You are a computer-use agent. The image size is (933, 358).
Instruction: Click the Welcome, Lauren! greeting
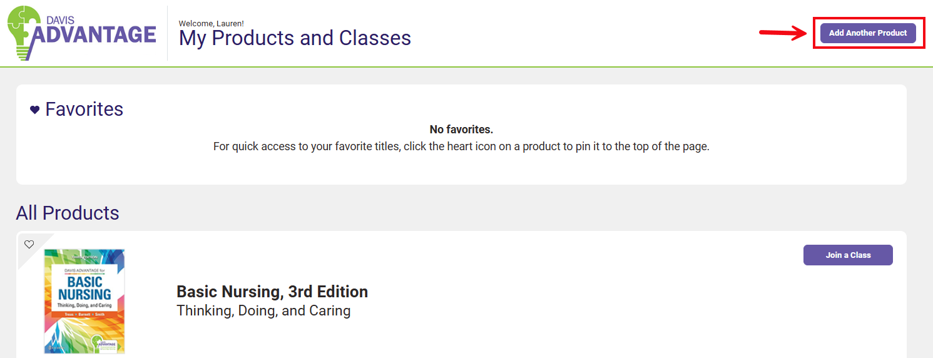pyautogui.click(x=211, y=24)
